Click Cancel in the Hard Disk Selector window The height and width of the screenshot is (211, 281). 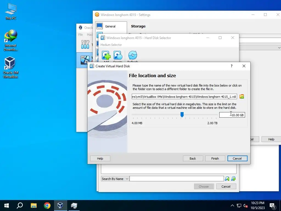226,187
